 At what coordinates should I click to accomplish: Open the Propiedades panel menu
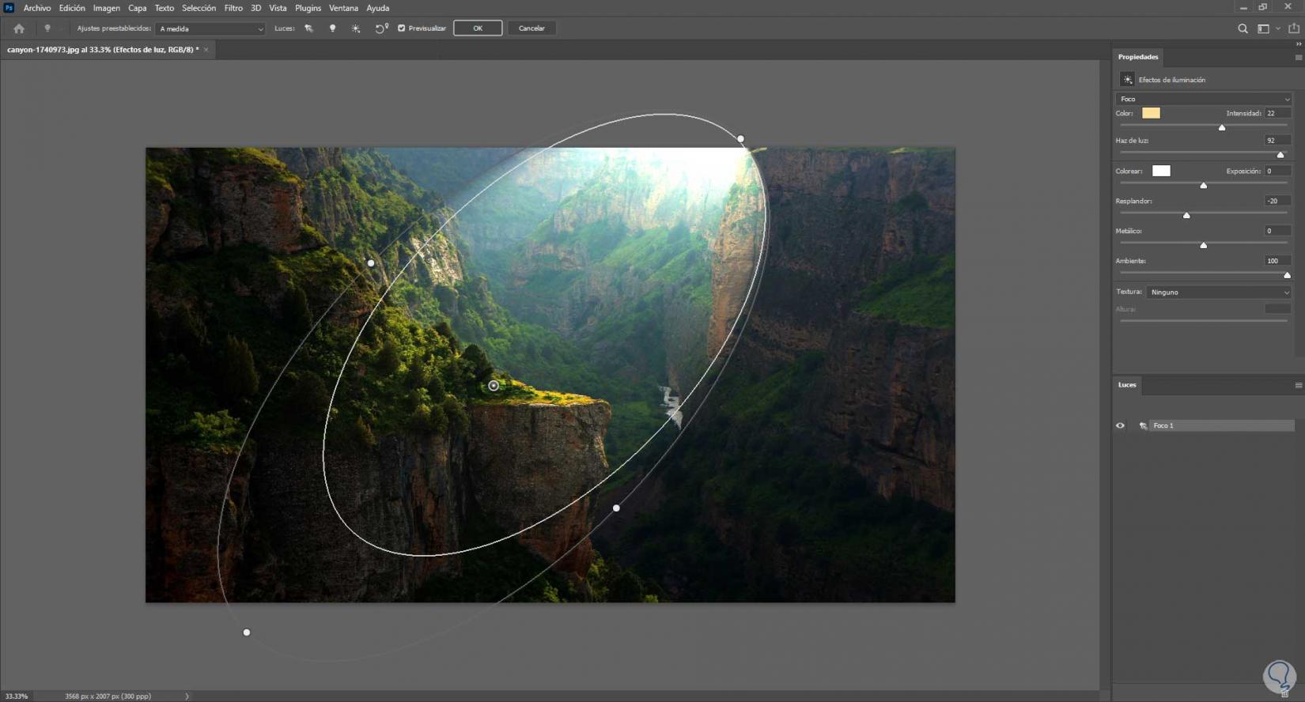[x=1298, y=57]
